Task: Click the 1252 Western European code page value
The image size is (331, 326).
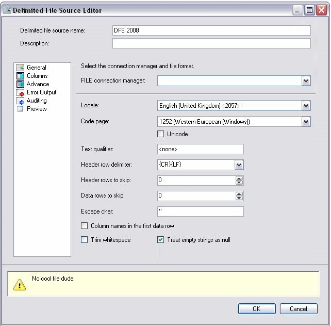Action: pyautogui.click(x=205, y=122)
